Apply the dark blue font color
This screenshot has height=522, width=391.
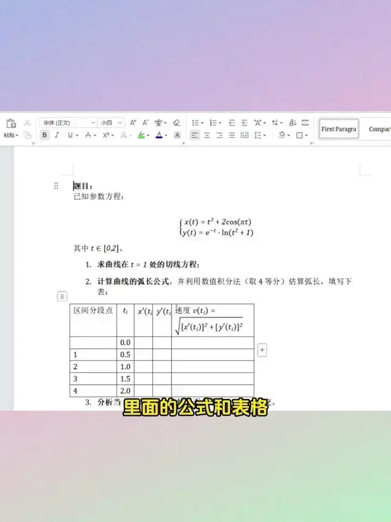coord(159,135)
